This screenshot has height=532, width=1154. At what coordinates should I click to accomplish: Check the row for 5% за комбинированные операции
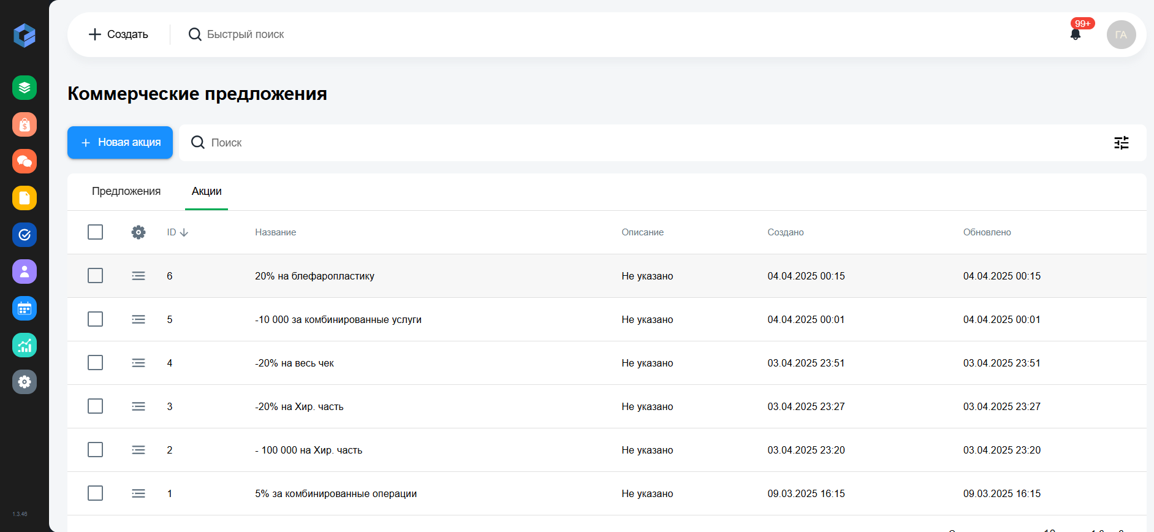pos(95,493)
